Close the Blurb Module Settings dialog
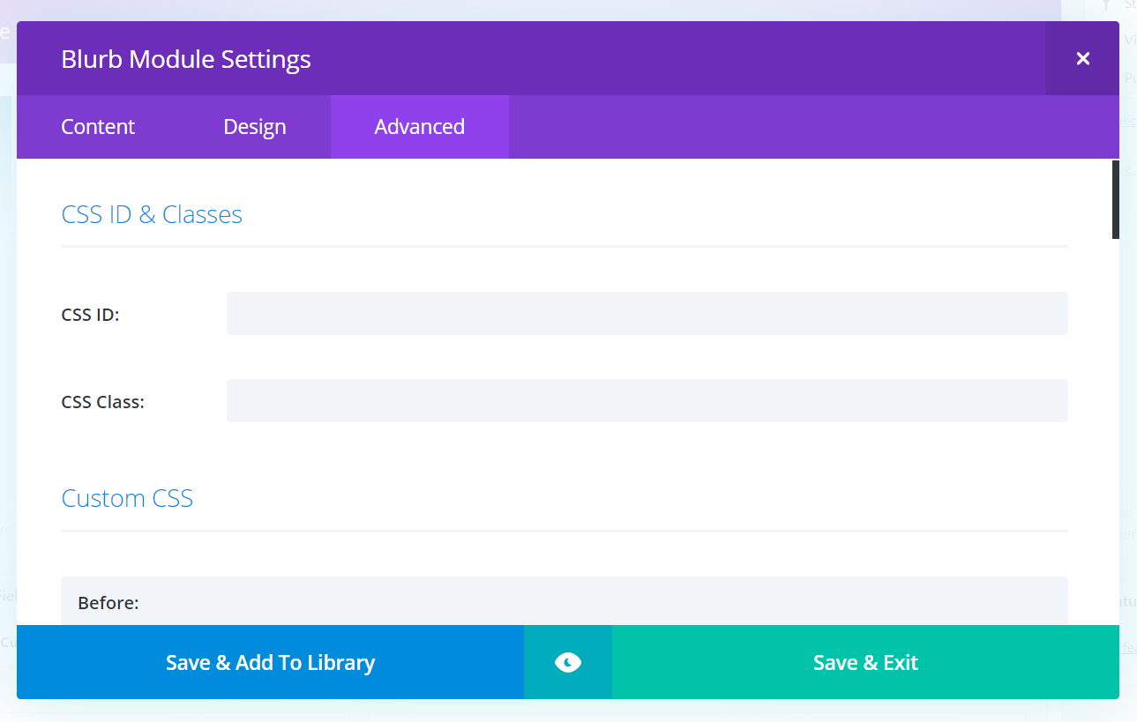 pos(1082,58)
